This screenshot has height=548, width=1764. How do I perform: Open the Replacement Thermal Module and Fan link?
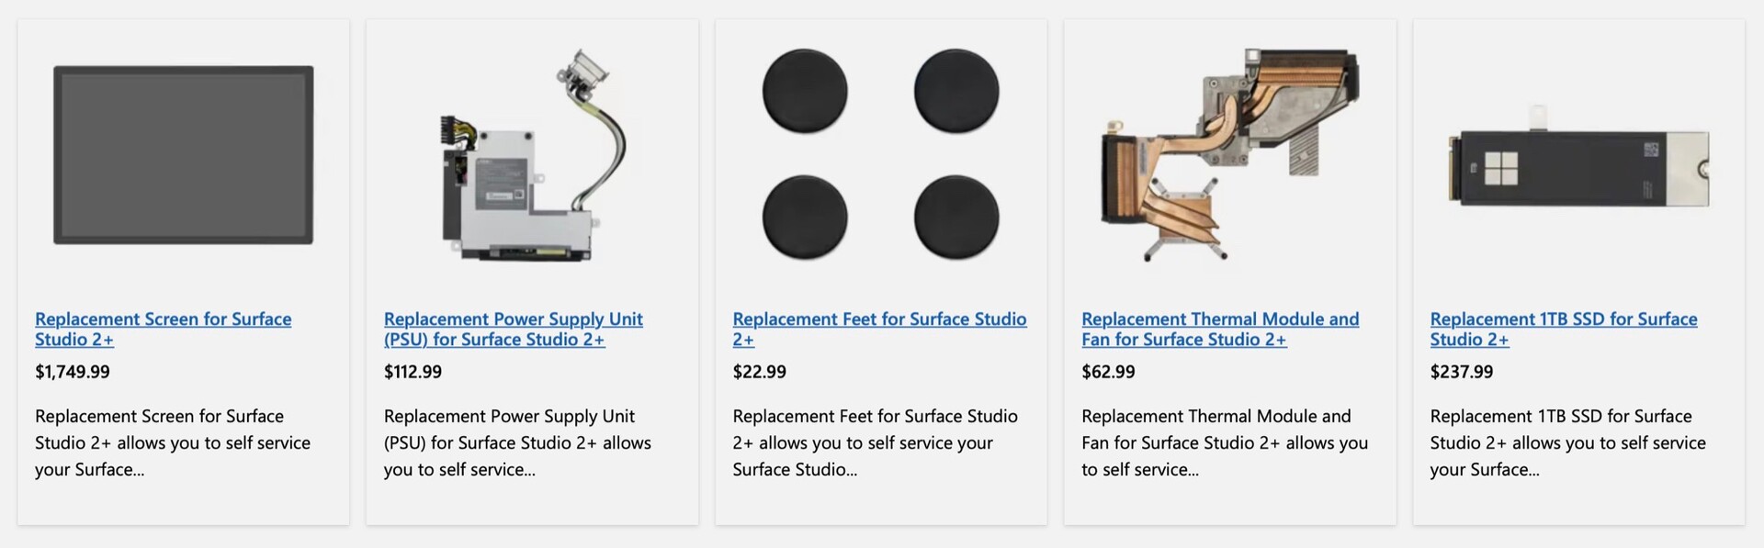tap(1219, 329)
